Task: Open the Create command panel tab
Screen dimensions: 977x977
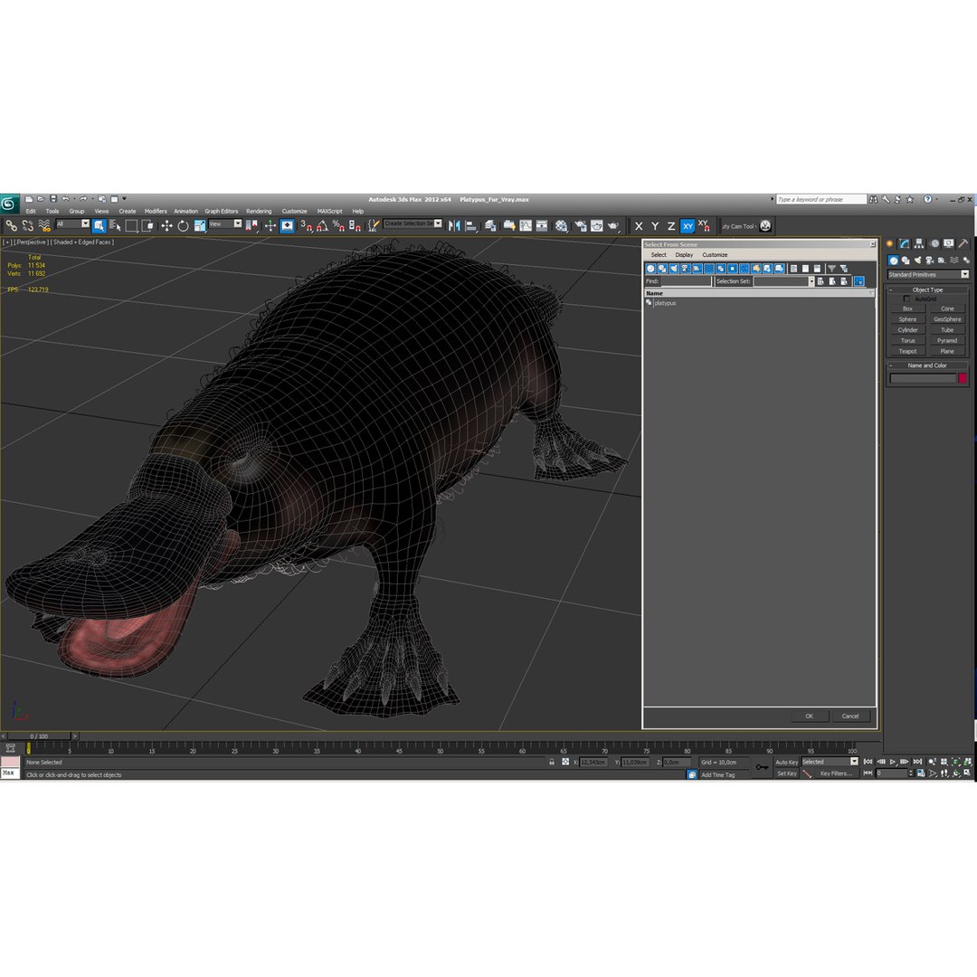Action: click(x=890, y=243)
